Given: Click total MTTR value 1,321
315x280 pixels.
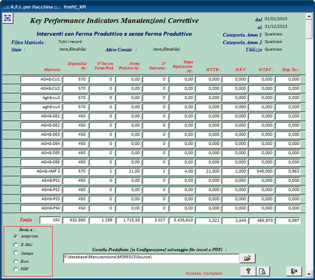Looking at the screenshot, I should point(208,221).
